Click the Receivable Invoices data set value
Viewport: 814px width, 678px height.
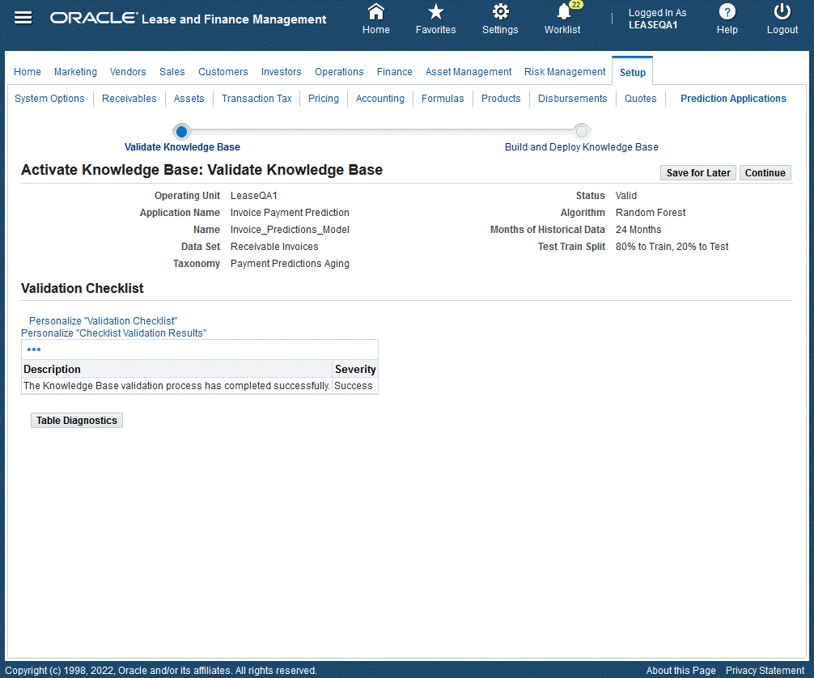[x=274, y=247]
